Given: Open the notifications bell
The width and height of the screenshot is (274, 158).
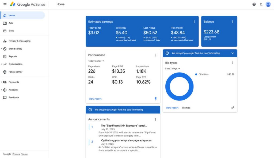Looking at the screenshot, I should coord(261,4).
